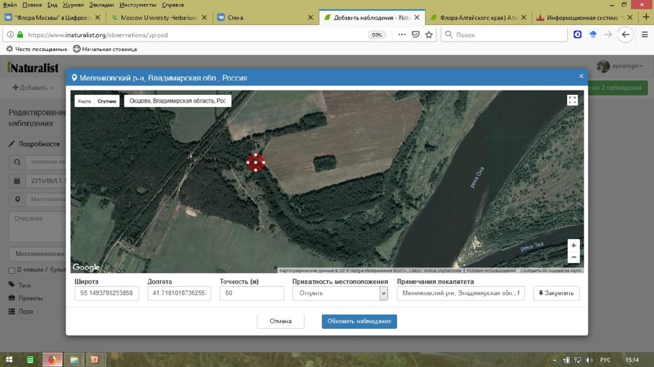The image size is (654, 367).
Task: Open the Добавить dropdown button
Action: 33,88
